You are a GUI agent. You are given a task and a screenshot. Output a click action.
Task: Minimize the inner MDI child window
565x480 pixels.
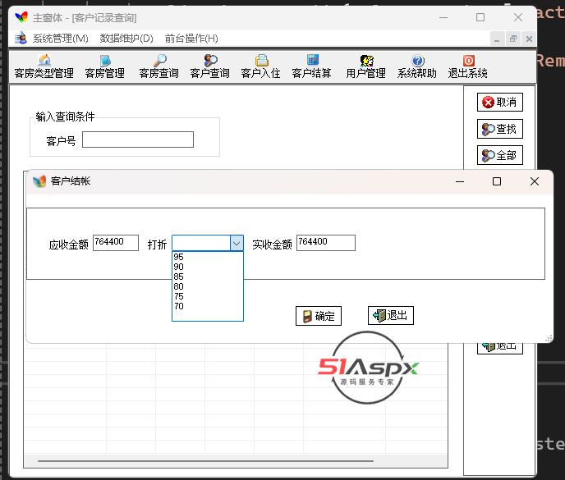497,39
